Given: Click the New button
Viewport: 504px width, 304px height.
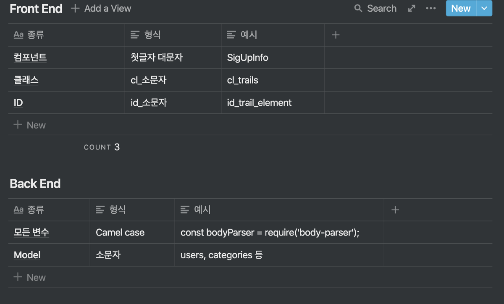Looking at the screenshot, I should [x=461, y=8].
